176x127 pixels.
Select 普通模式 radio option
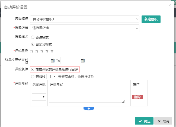[x=33, y=37]
